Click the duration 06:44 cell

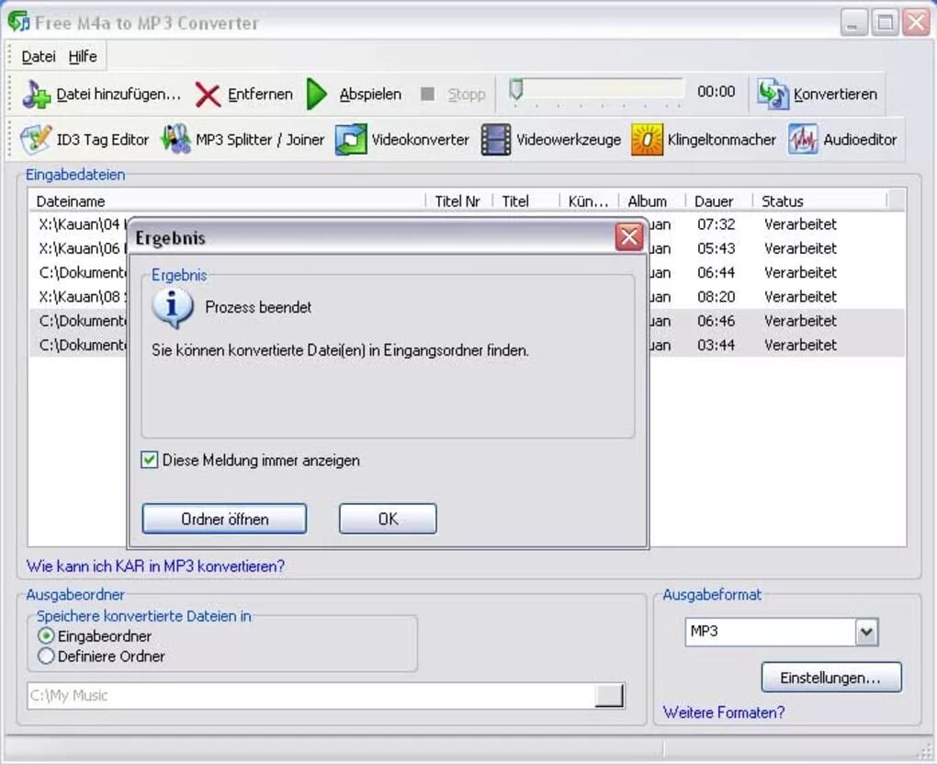716,273
